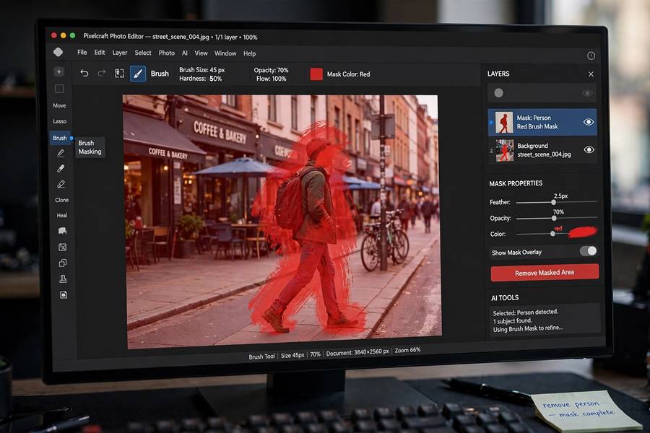Open the fx effects icon in the tool panel

63,247
